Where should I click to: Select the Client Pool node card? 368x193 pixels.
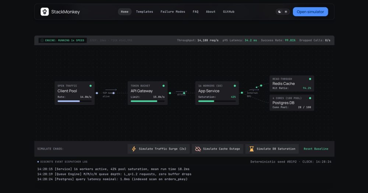pyautogui.click(x=75, y=93)
